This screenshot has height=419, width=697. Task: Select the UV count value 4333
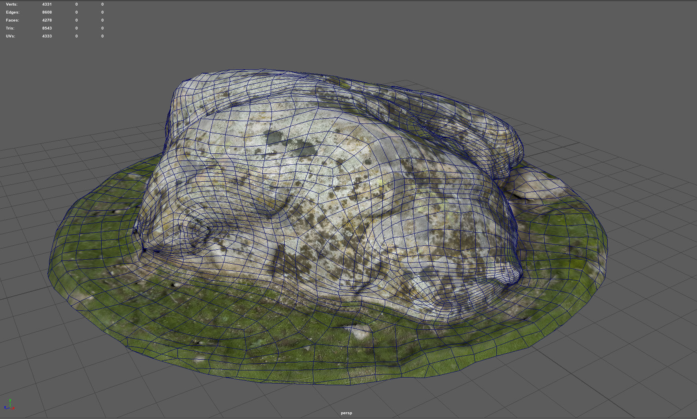tap(47, 36)
